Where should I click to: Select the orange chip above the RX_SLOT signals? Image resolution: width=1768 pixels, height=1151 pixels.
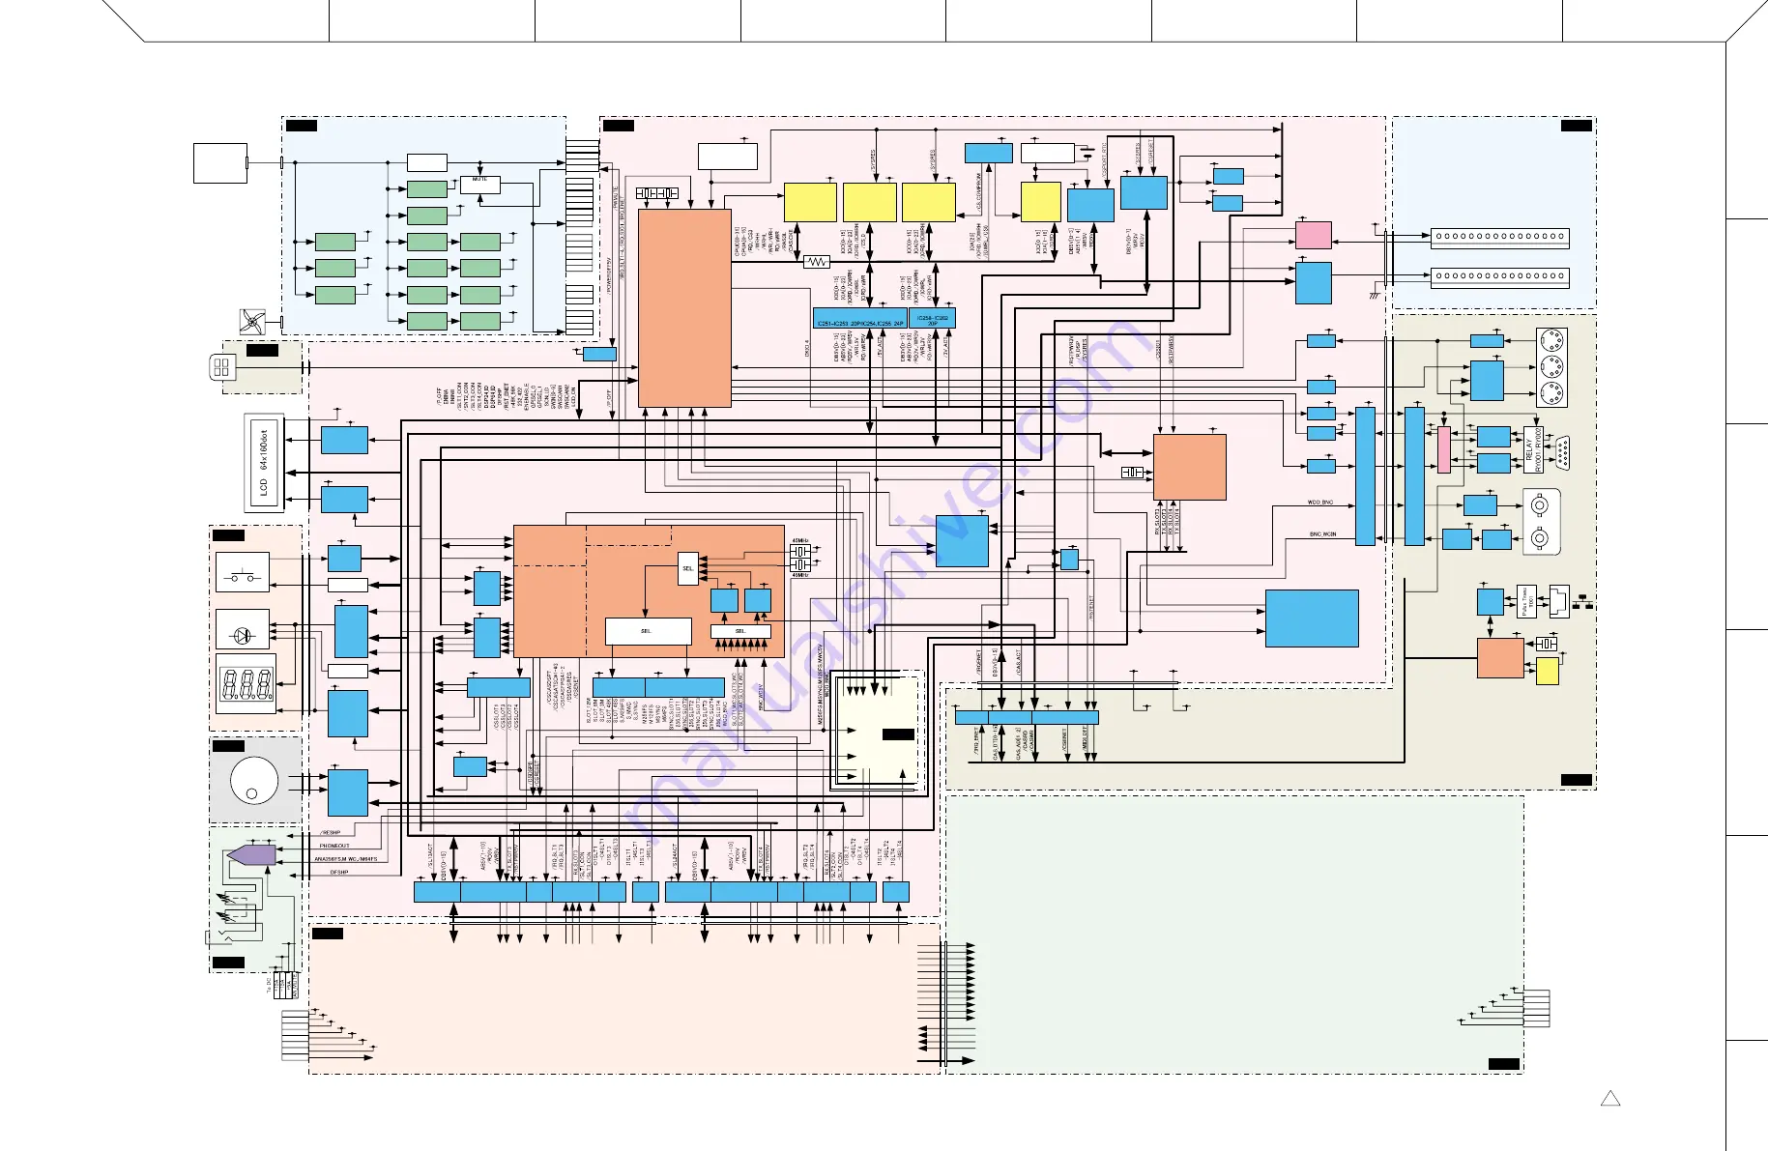(x=1190, y=467)
